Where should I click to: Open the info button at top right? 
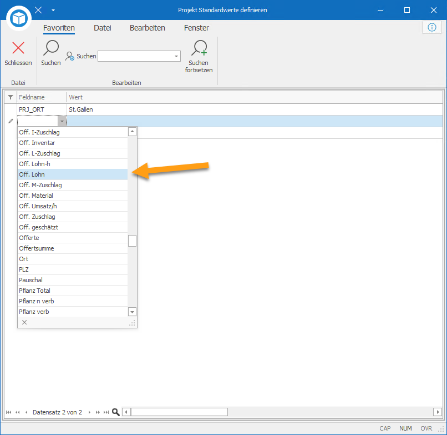coord(432,27)
